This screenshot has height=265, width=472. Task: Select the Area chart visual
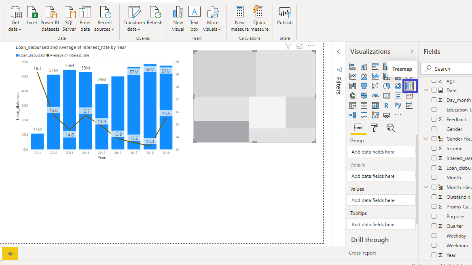364,76
